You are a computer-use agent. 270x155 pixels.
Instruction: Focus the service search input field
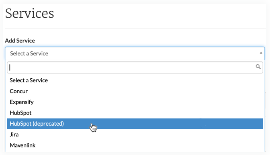tap(135, 67)
